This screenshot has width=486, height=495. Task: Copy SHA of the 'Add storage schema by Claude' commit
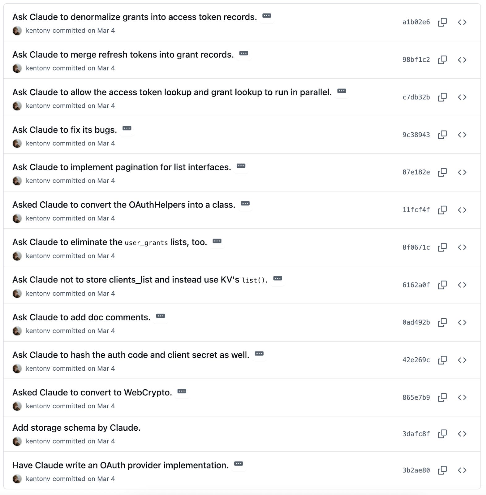pos(443,433)
